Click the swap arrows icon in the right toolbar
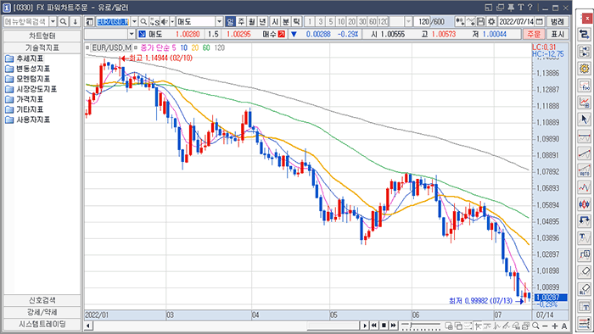 coord(584,35)
